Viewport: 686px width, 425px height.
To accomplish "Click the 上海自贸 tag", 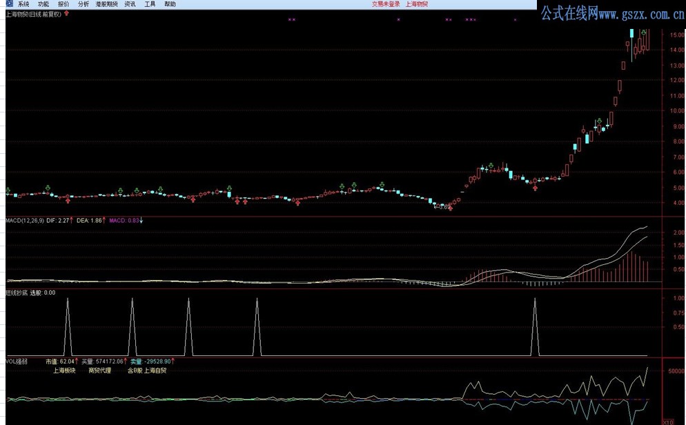I will [x=155, y=370].
